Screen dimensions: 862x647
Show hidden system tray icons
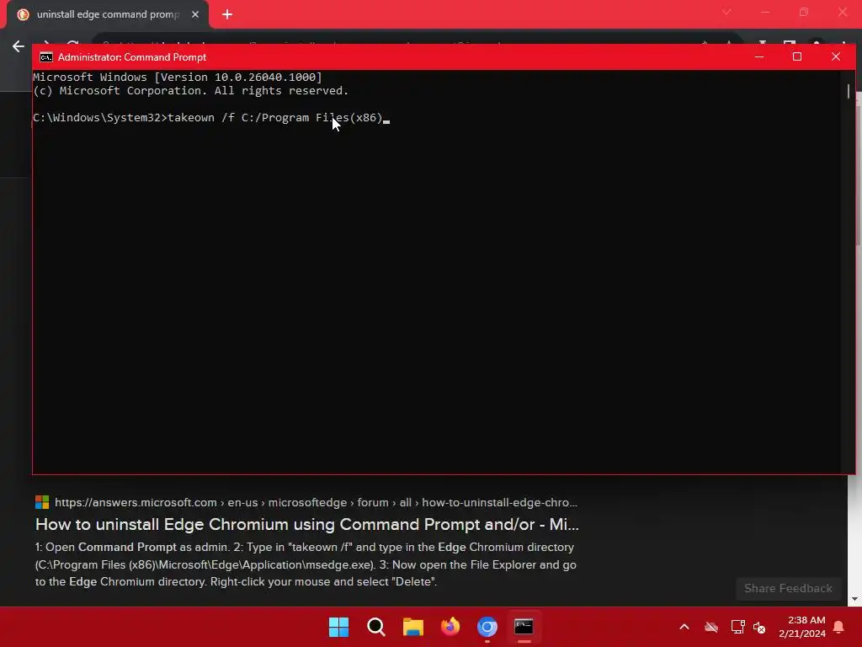pos(684,627)
